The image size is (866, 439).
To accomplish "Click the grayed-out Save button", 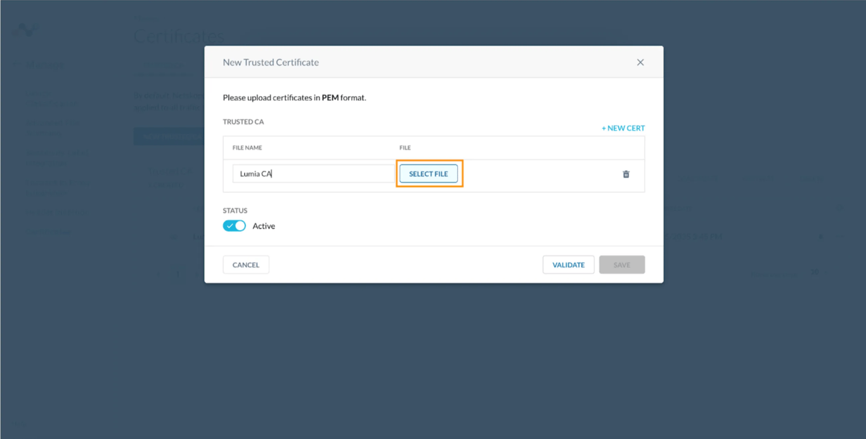I will click(622, 265).
